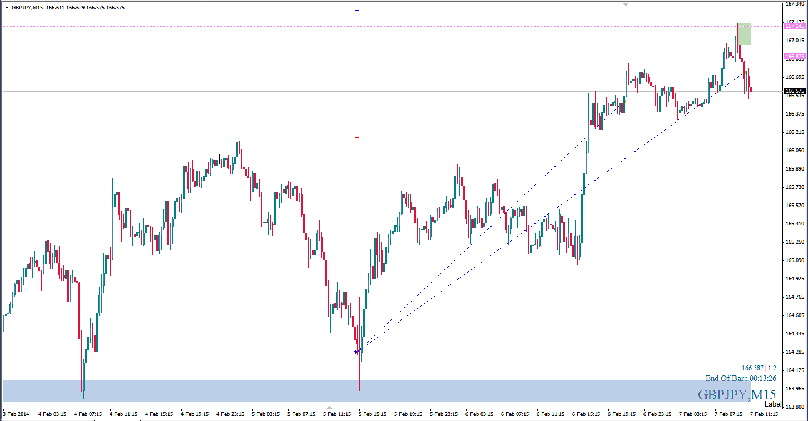Click the blue star arrow marker at swing low
808x421 pixels.
(x=356, y=352)
